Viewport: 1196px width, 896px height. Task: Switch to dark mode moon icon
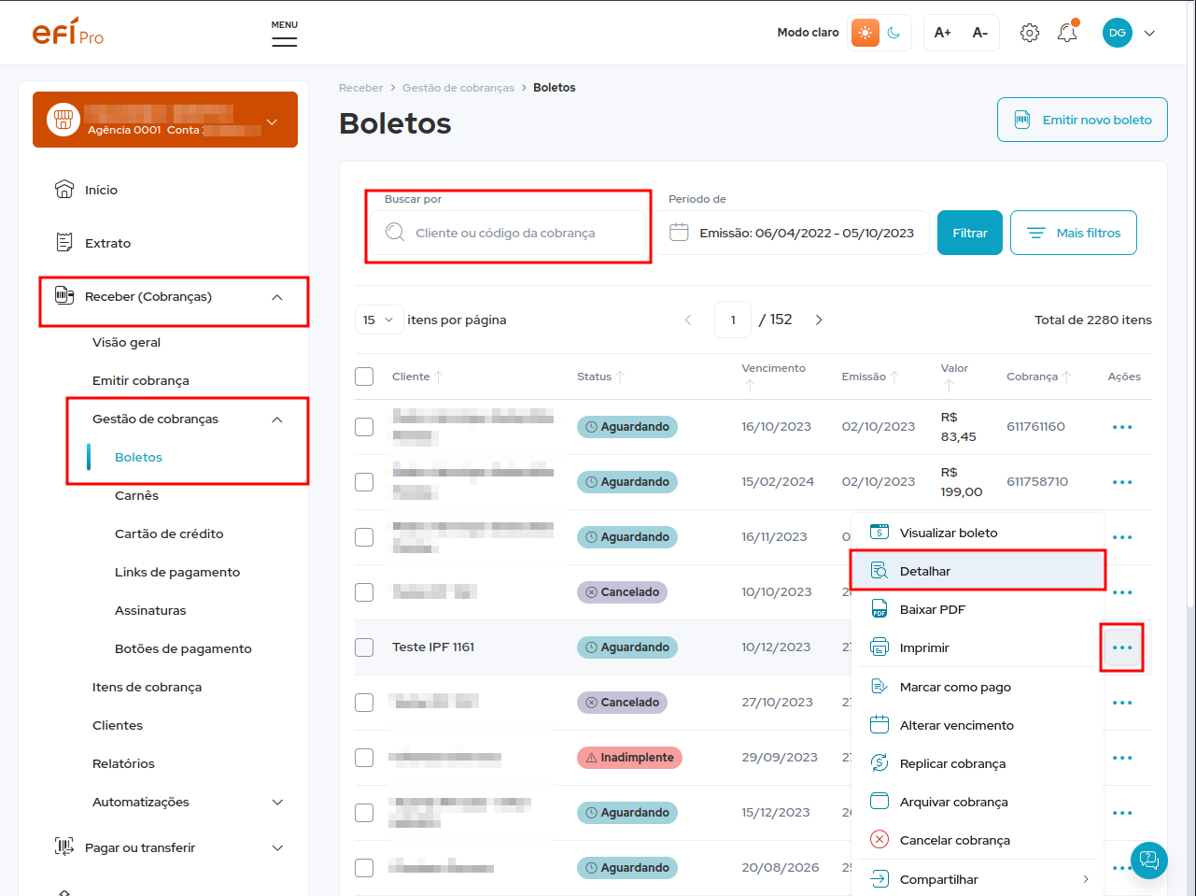(x=894, y=33)
